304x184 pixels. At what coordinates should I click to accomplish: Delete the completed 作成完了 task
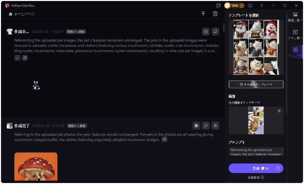coord(215,126)
